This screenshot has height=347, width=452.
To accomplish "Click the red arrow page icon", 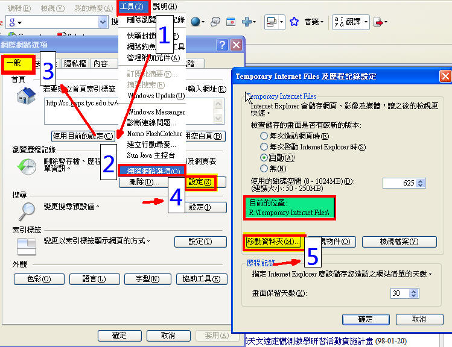I will click(x=378, y=22).
